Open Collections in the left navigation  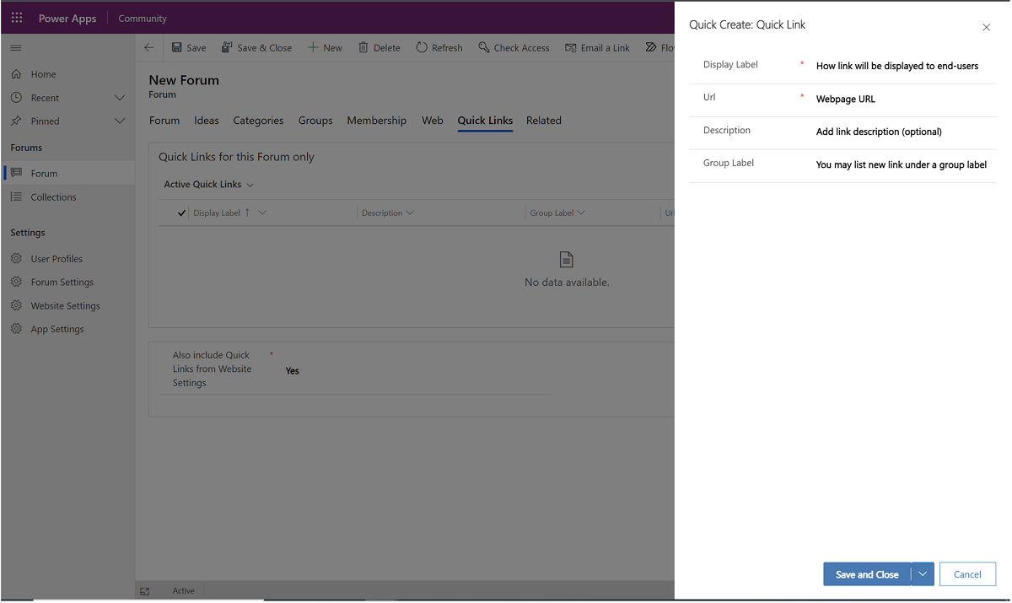coord(53,197)
